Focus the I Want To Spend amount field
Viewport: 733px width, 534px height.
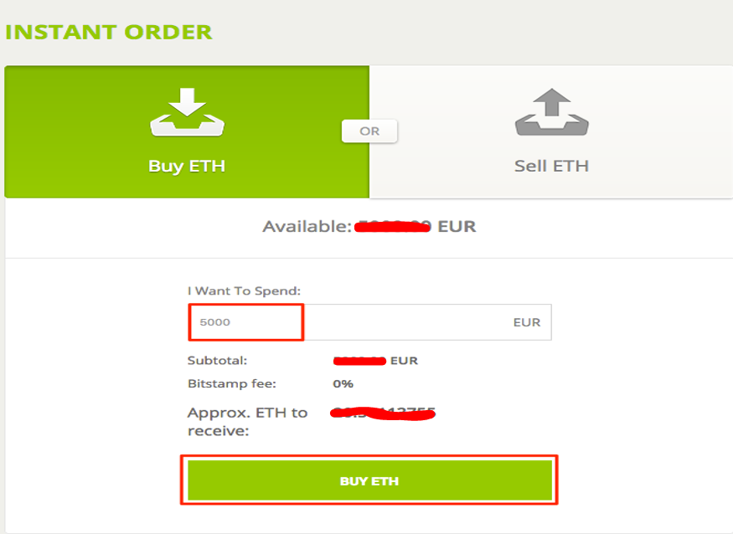tap(369, 322)
